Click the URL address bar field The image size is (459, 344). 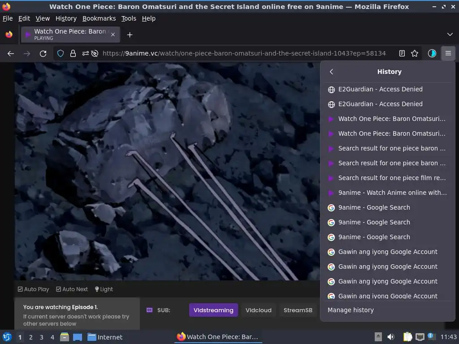pos(244,54)
